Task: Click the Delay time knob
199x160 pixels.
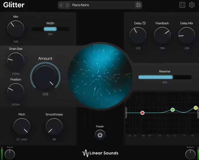Action: coord(138,36)
